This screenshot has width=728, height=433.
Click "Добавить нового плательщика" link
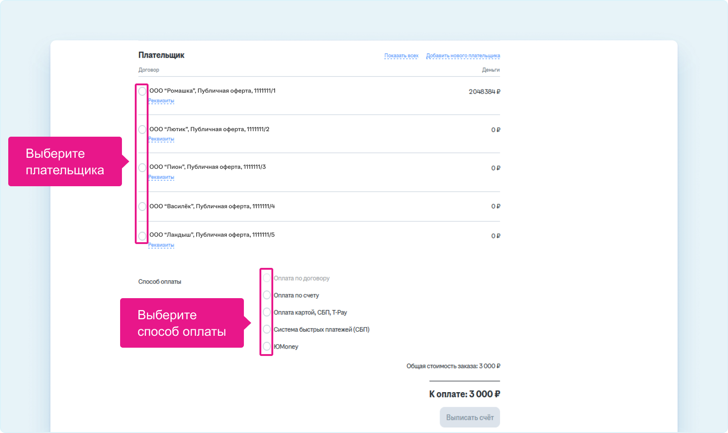point(463,56)
